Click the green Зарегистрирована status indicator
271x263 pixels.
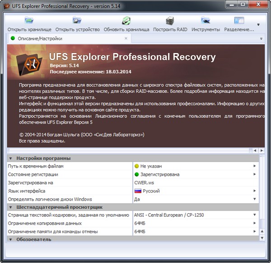tap(136, 174)
